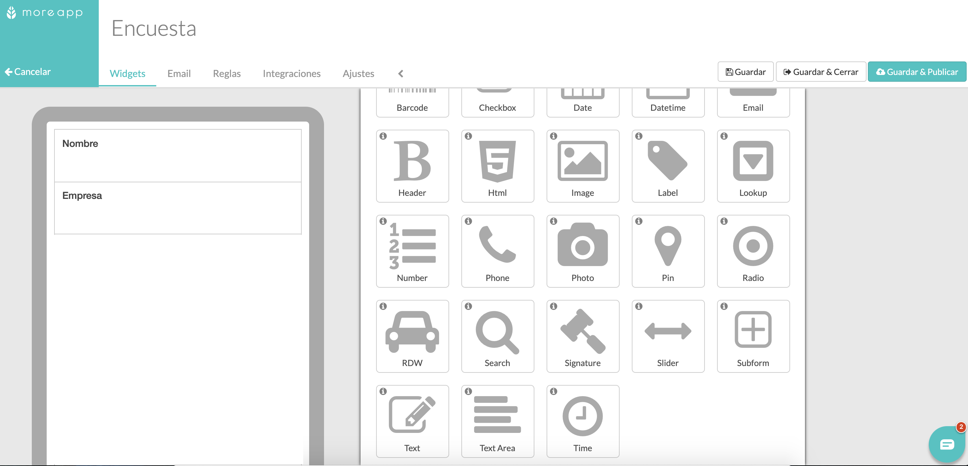Show info for the Search widget

coord(468,307)
